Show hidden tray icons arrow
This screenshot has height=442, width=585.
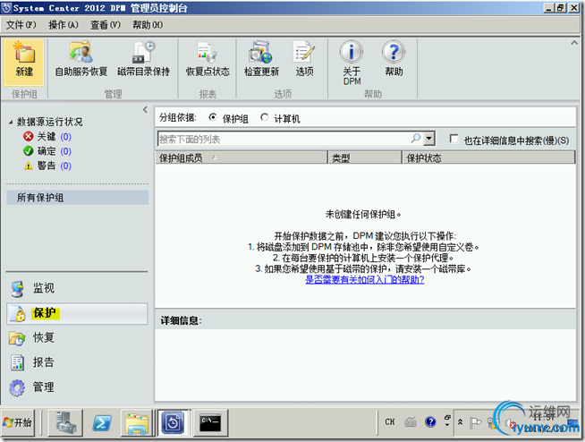(460, 422)
